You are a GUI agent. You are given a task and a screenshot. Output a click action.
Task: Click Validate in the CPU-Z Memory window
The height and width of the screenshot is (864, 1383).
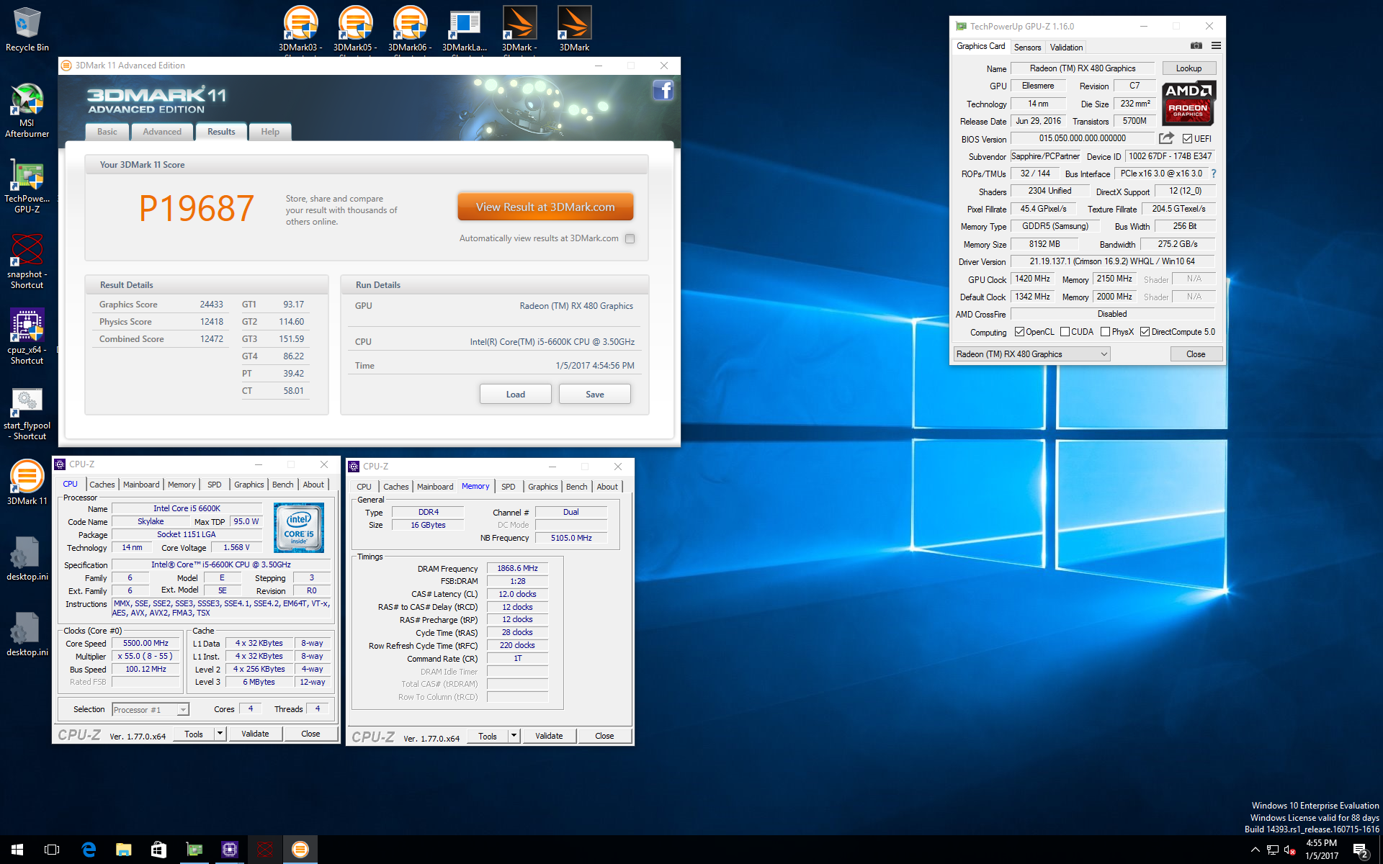[549, 736]
